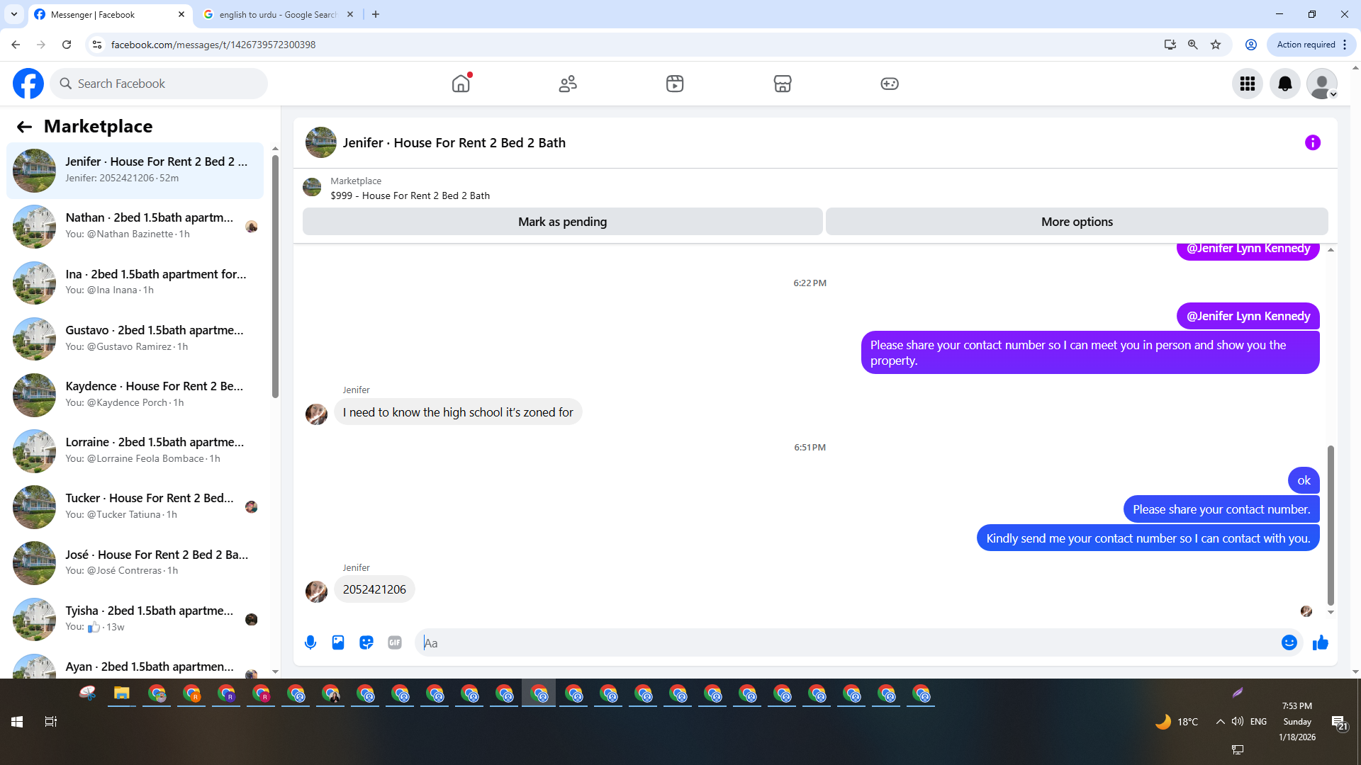Open Facebook notifications bell
Image resolution: width=1361 pixels, height=765 pixels.
tap(1284, 84)
